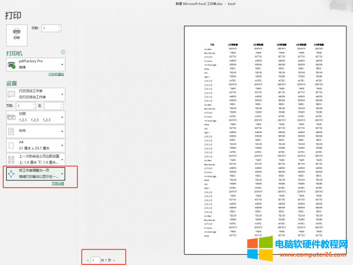Open the Printer Properties (打印机属性) link
Viewport: 353px width, 265px height.
56,75
